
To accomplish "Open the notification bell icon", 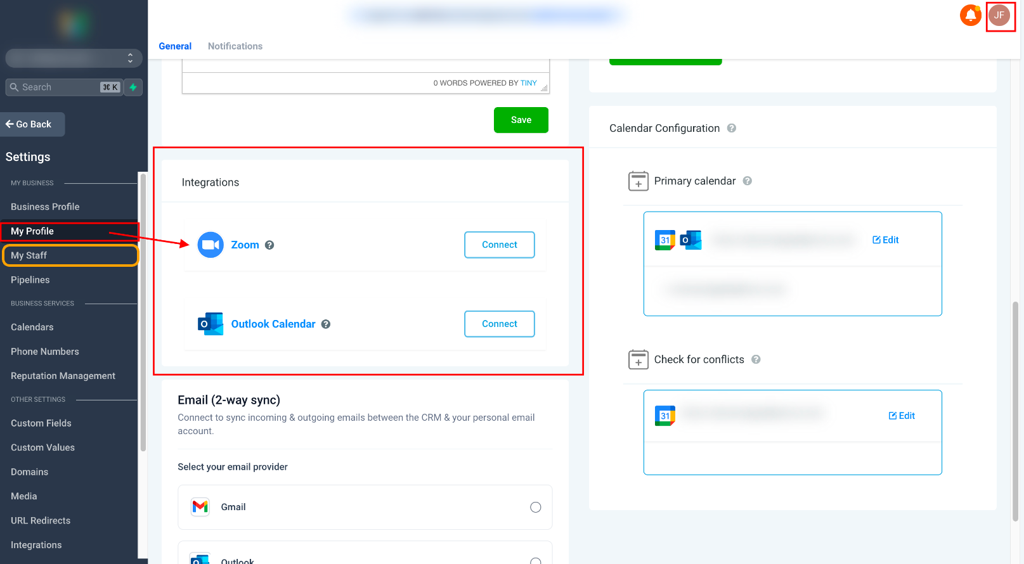I will coord(970,15).
